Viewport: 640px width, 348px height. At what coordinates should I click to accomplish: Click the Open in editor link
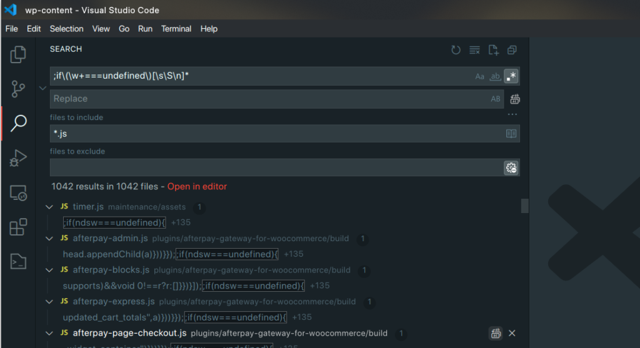pyautogui.click(x=197, y=187)
